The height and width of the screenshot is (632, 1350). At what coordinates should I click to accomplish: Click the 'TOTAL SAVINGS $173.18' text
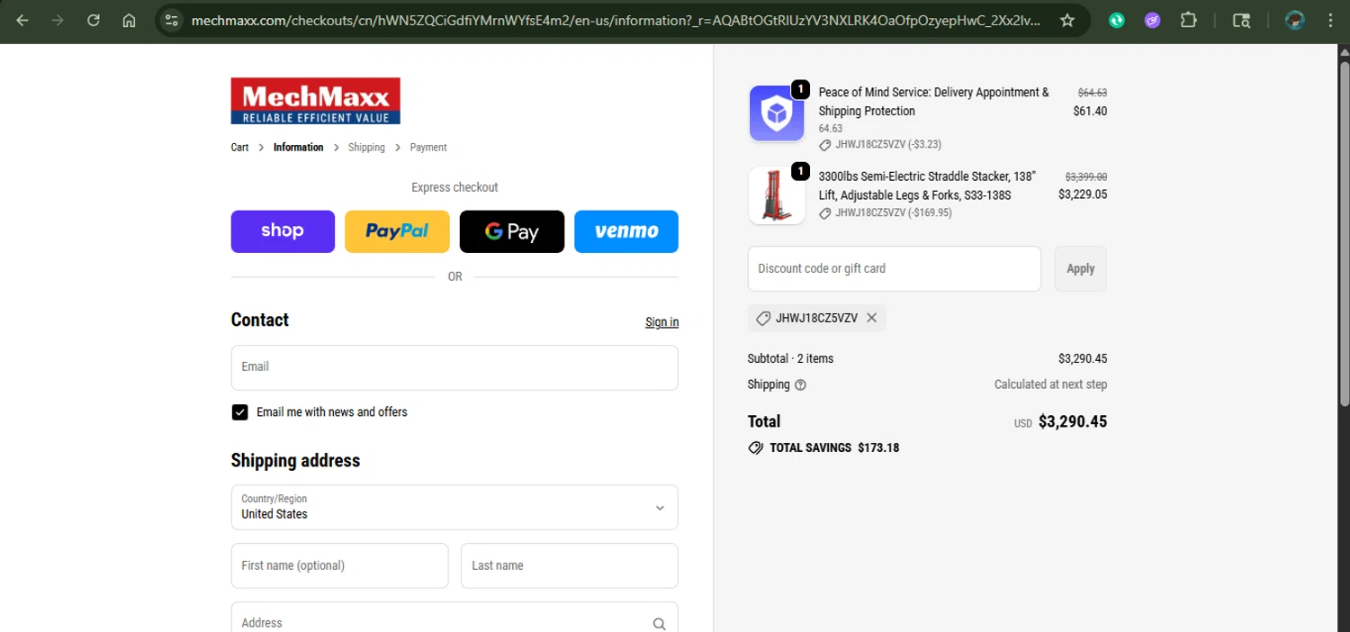click(x=834, y=447)
